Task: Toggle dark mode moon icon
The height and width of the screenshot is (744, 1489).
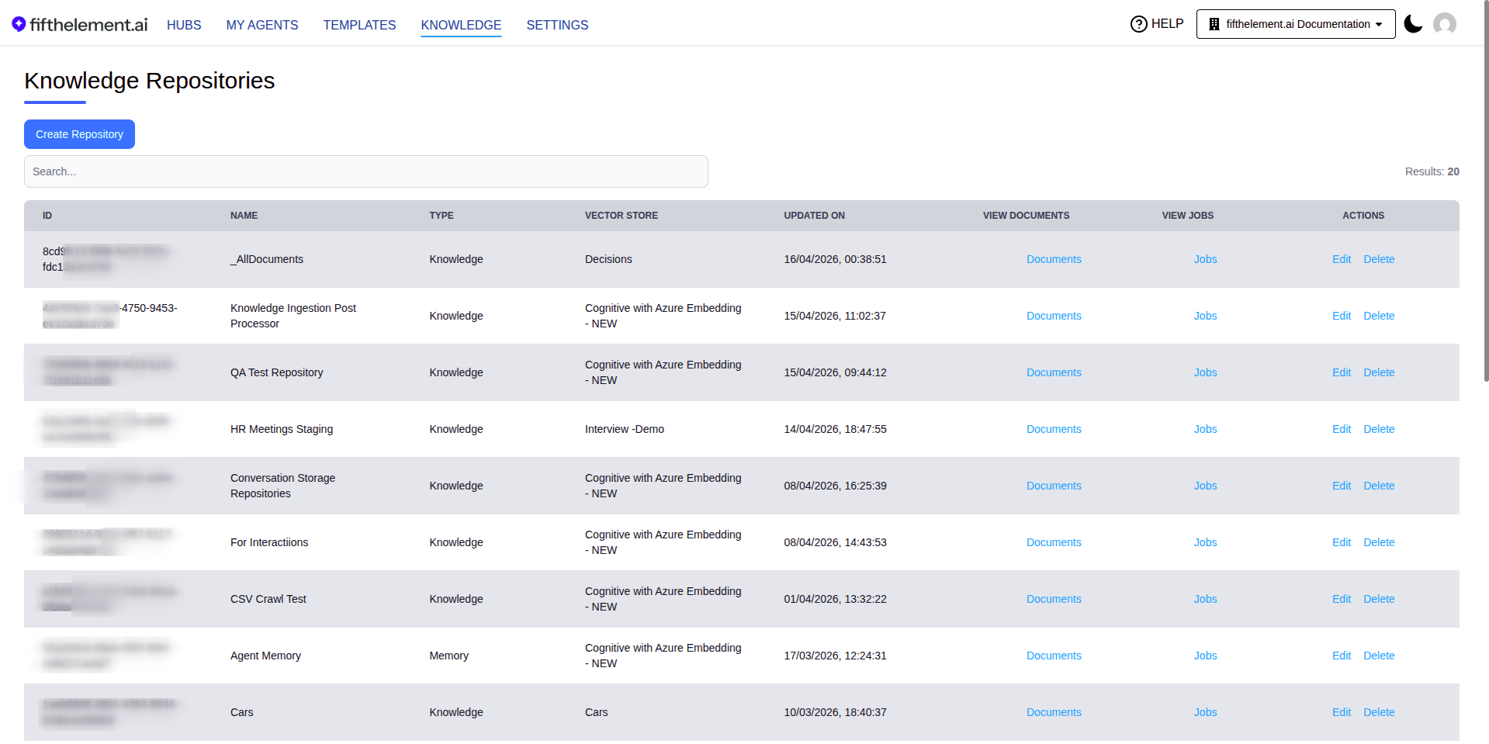Action: click(1413, 24)
